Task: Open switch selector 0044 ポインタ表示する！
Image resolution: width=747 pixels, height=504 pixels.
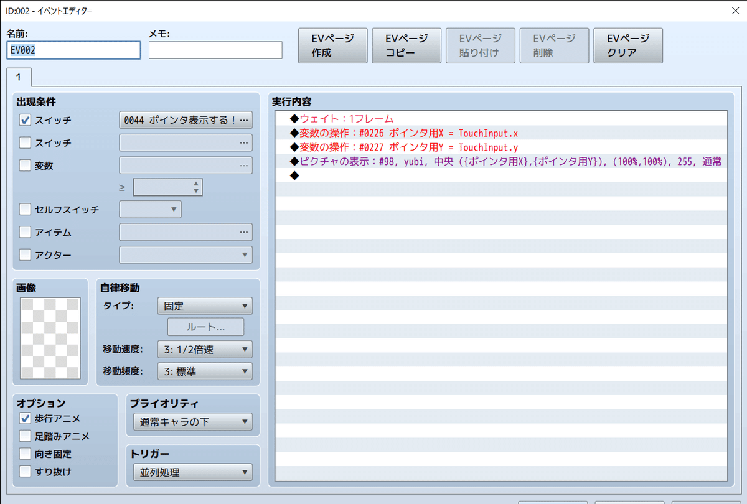Action: 186,120
